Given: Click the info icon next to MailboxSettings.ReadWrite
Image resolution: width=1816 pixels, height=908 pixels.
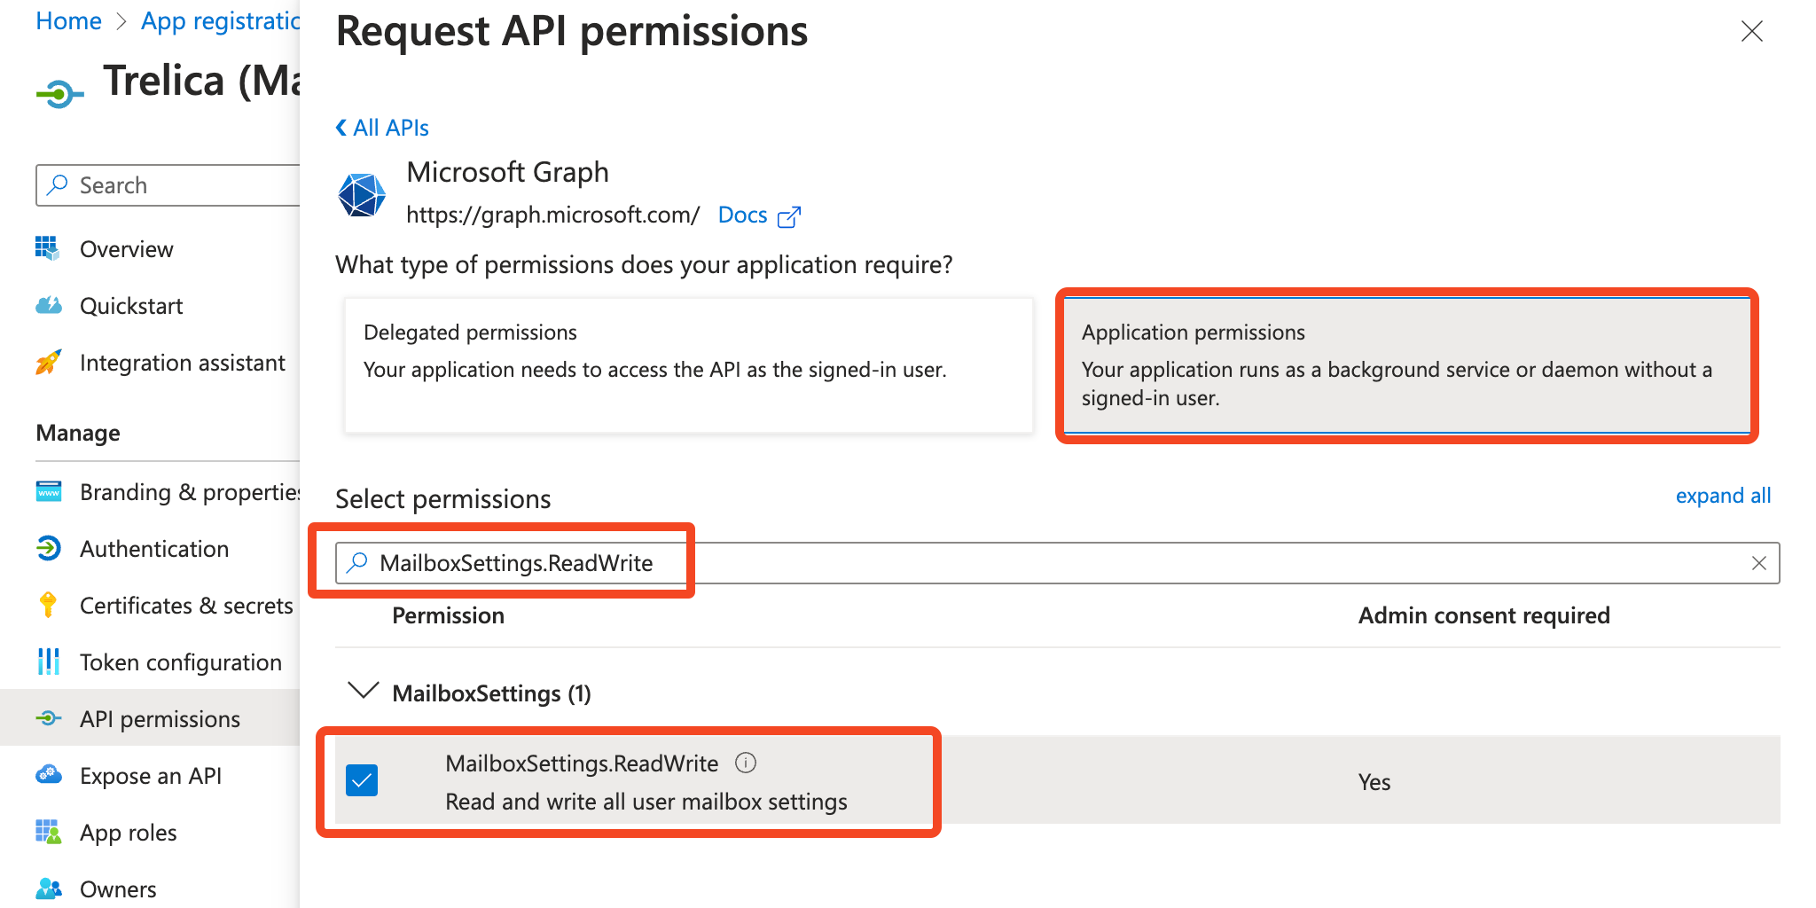Looking at the screenshot, I should (x=746, y=763).
